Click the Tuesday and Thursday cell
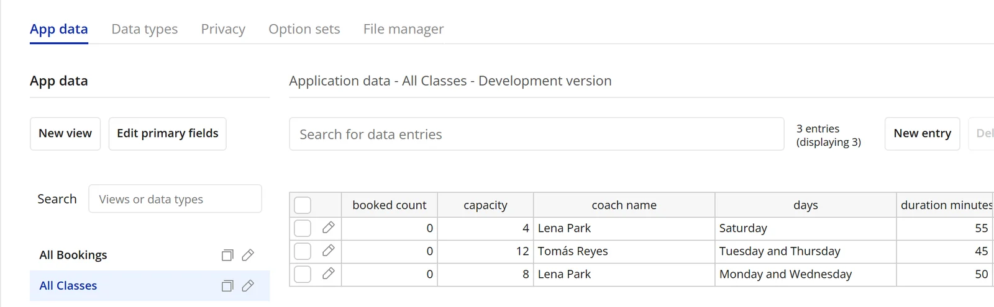The image size is (994, 307). 806,251
